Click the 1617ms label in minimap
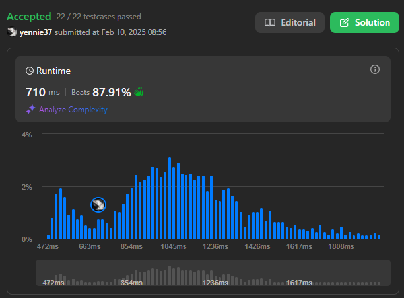404x298 pixels. tap(299, 283)
